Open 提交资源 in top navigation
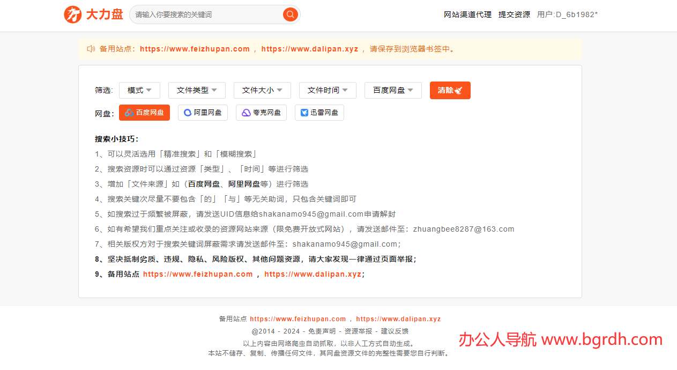 (514, 14)
